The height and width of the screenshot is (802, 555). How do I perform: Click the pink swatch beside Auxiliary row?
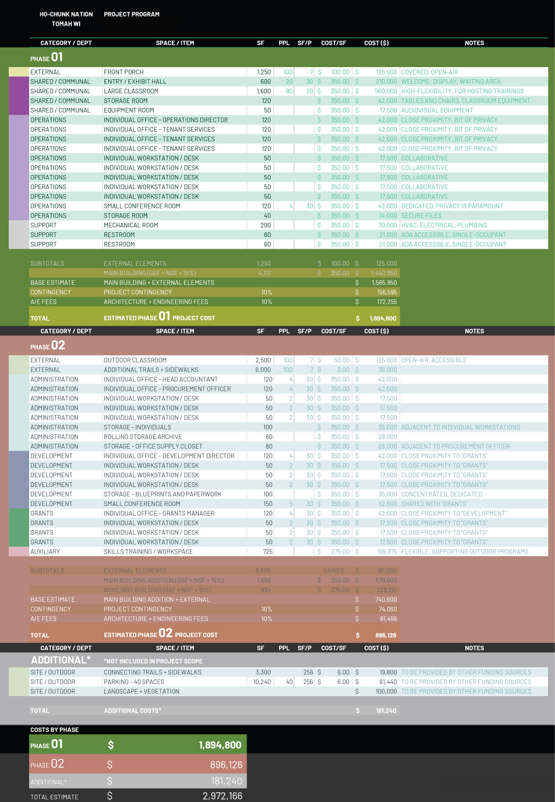19,552
